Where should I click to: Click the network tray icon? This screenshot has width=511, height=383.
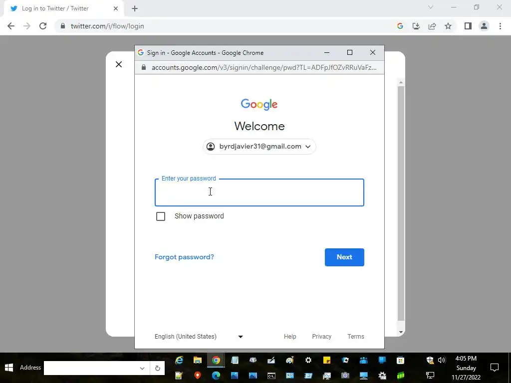point(430,376)
